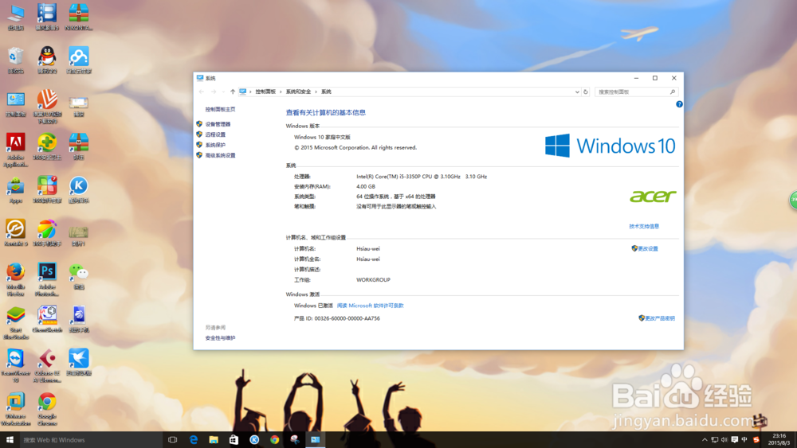Select the System breadcrumb segment

point(326,92)
